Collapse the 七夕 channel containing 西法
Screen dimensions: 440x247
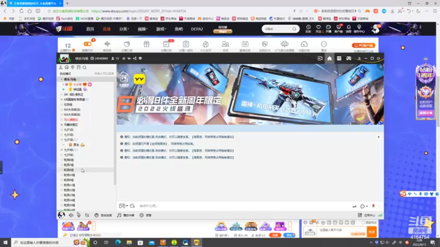click(62, 140)
